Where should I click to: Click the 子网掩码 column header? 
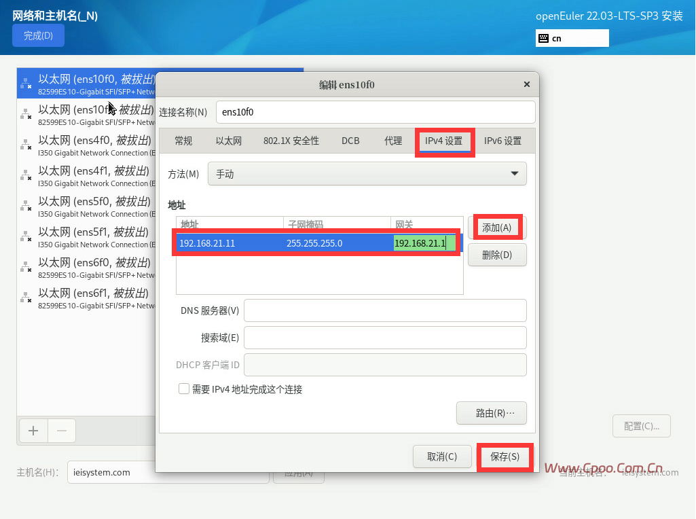pos(337,223)
